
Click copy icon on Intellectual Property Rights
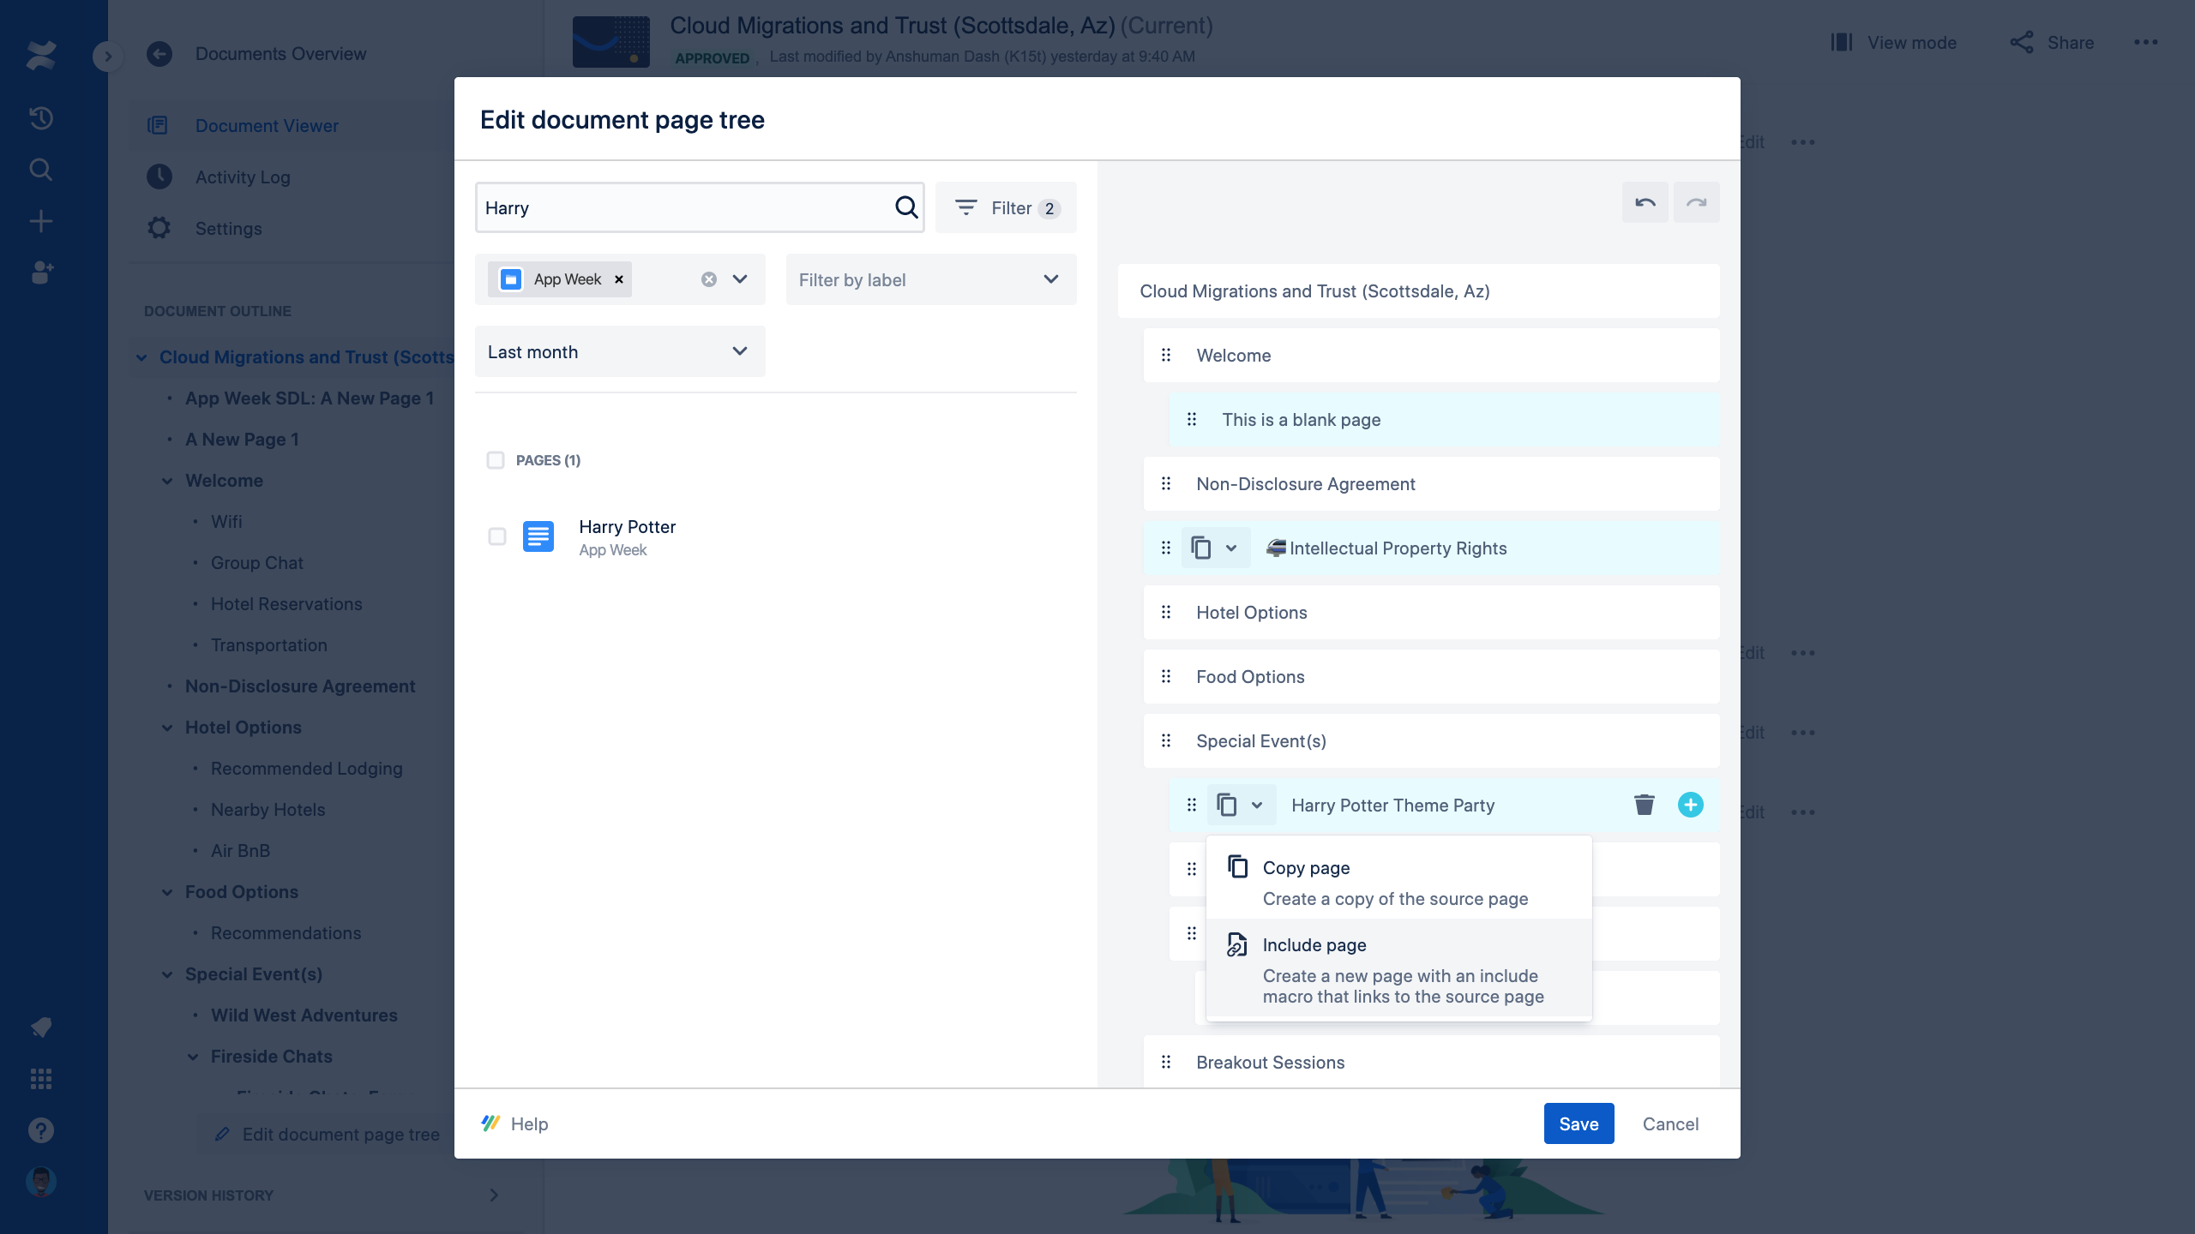pos(1201,548)
